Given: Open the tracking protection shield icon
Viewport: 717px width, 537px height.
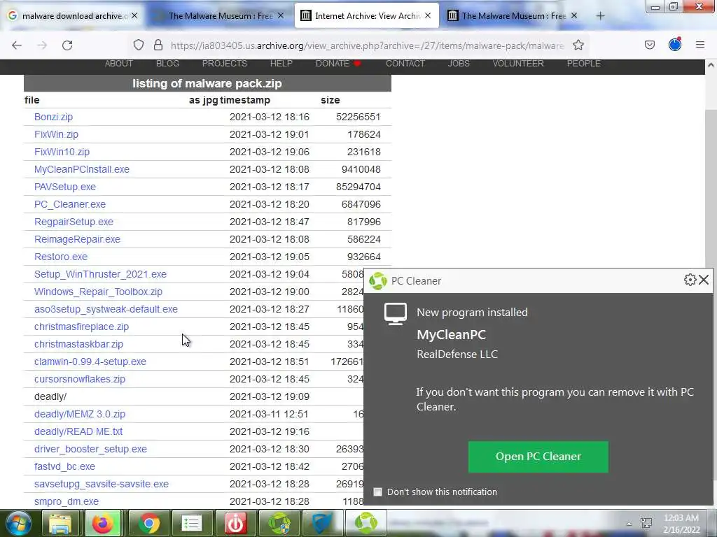Looking at the screenshot, I should point(139,45).
